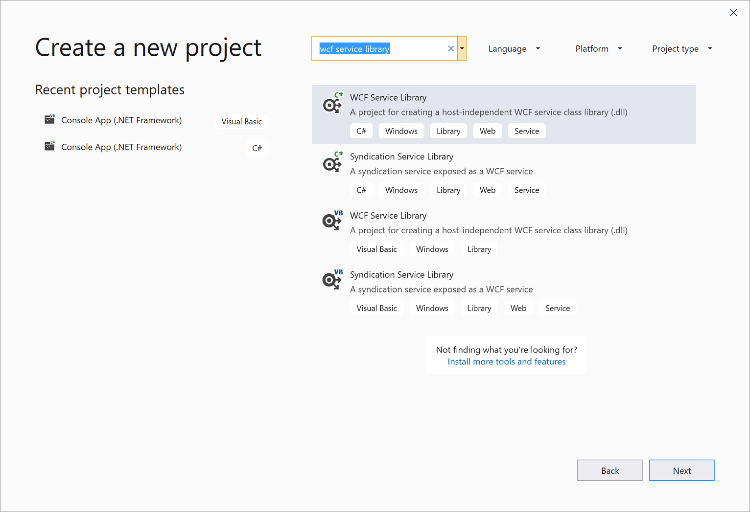Click the Back button
This screenshot has height=512, width=750.
tap(609, 470)
